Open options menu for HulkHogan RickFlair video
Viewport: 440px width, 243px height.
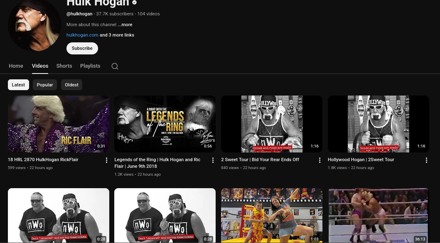tap(106, 160)
